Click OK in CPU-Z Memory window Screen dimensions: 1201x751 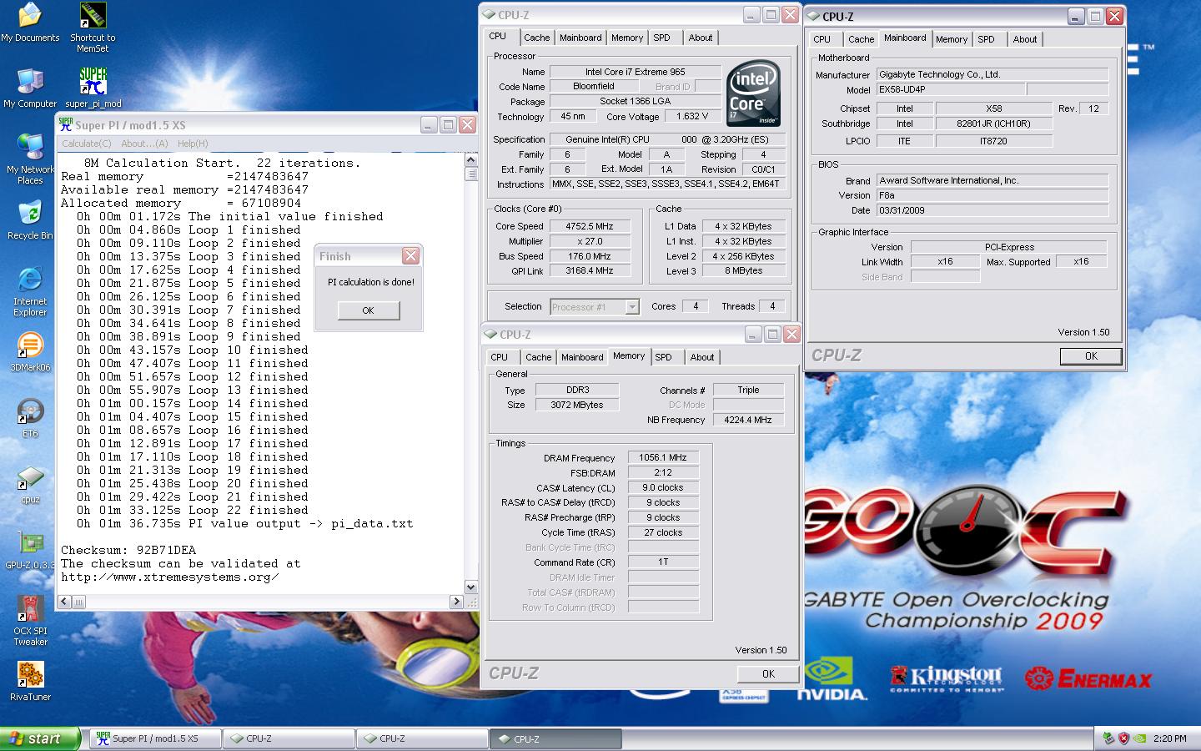(x=768, y=674)
